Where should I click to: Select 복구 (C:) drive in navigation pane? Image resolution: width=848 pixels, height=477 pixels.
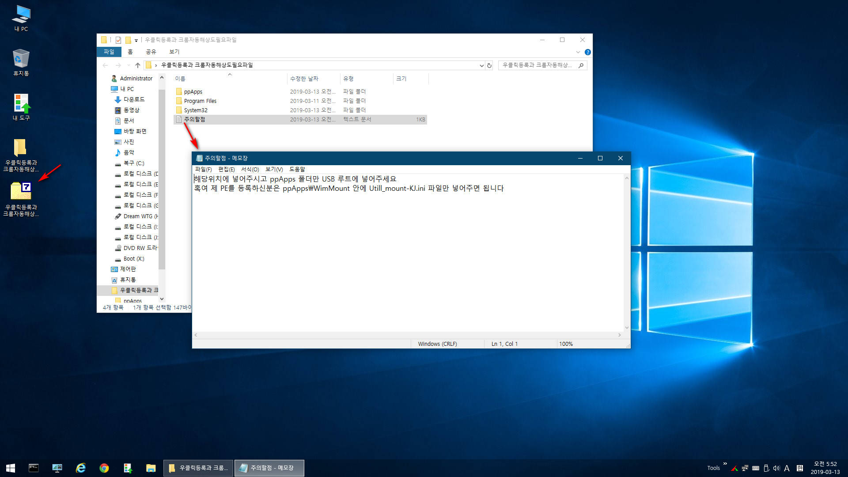pos(129,163)
